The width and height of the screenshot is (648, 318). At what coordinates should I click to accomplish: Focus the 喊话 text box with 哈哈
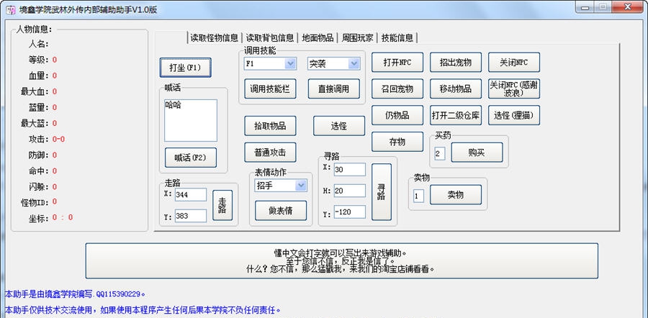191,121
